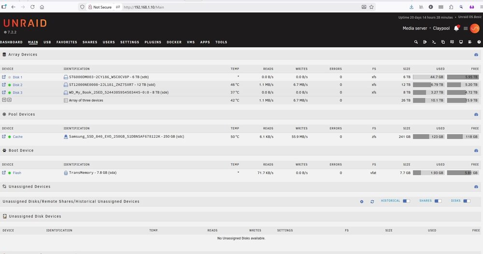Screen dimensions: 483x254
Task: Open the search magnifier in the Unraid navbar
Action: (416, 42)
